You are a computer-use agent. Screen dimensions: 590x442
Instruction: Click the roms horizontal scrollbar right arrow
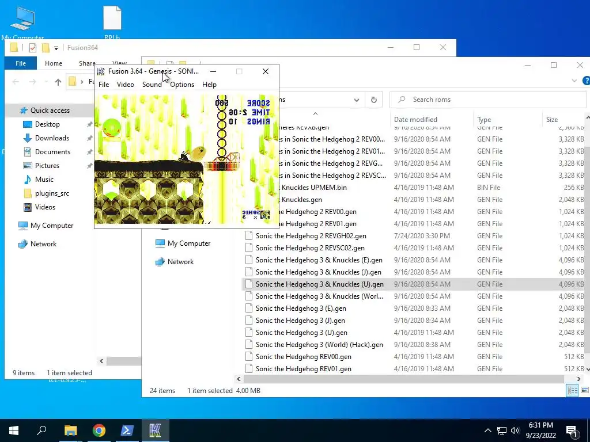pos(579,379)
